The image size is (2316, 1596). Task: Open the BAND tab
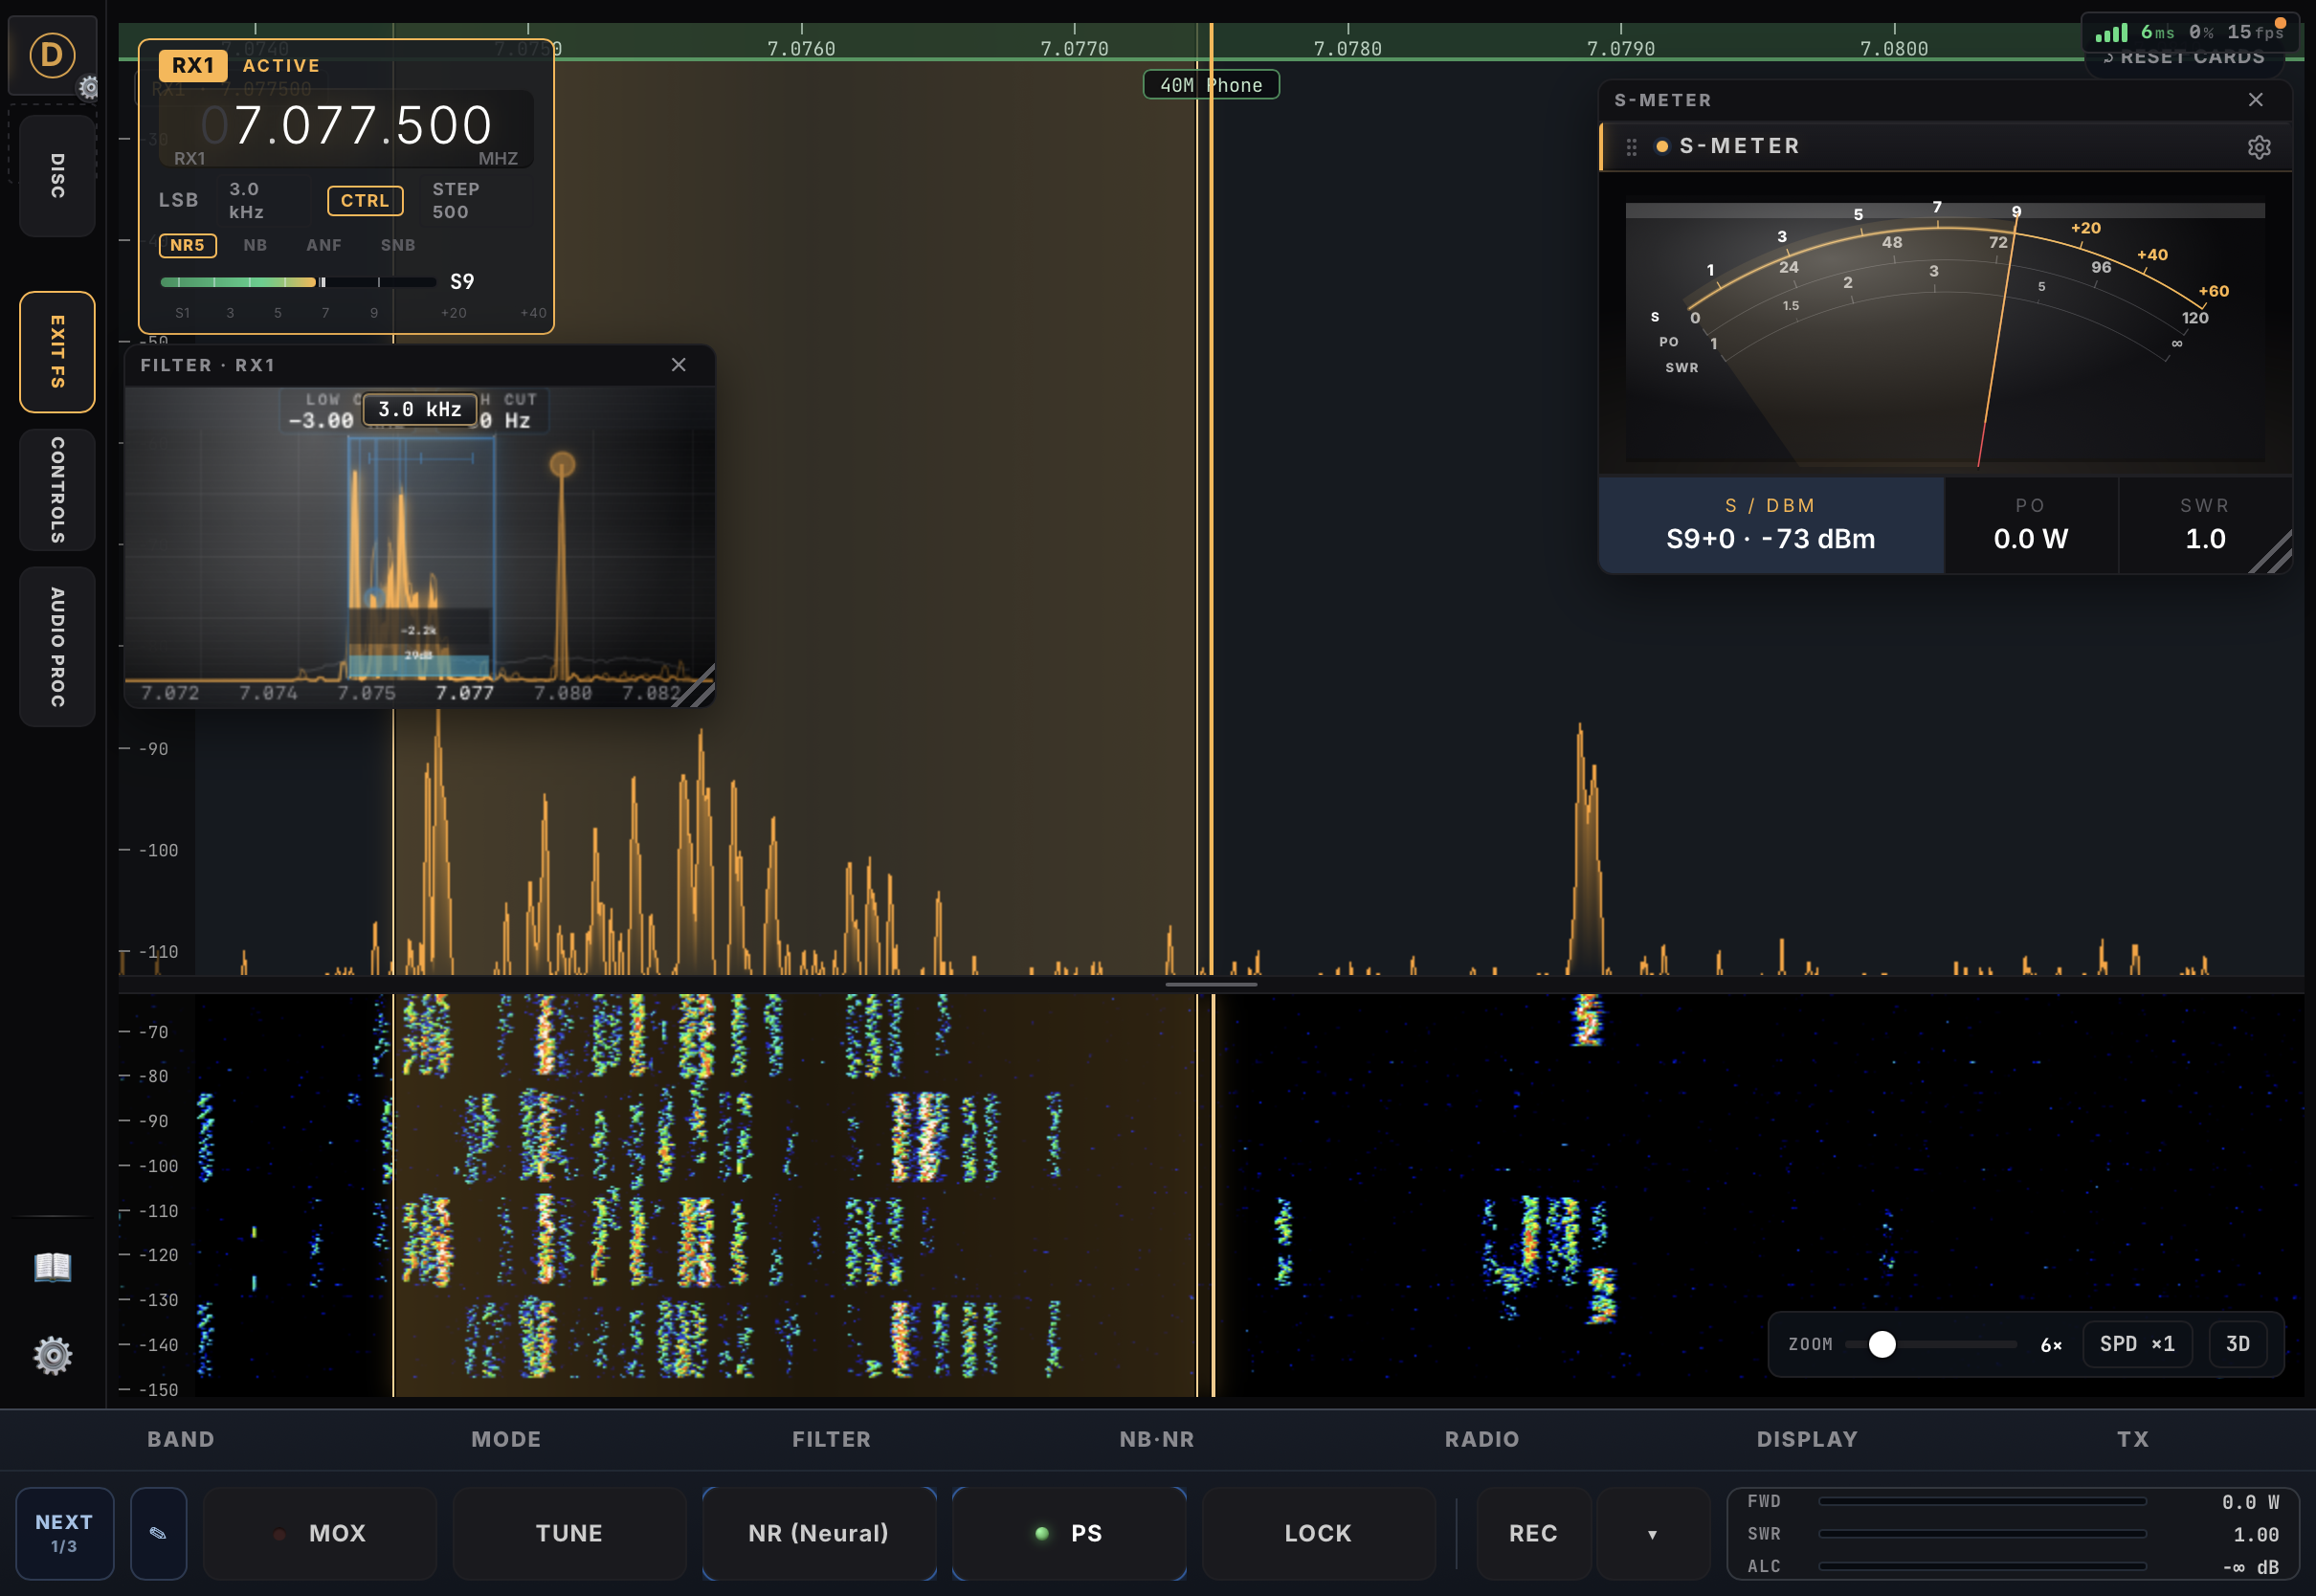181,1439
